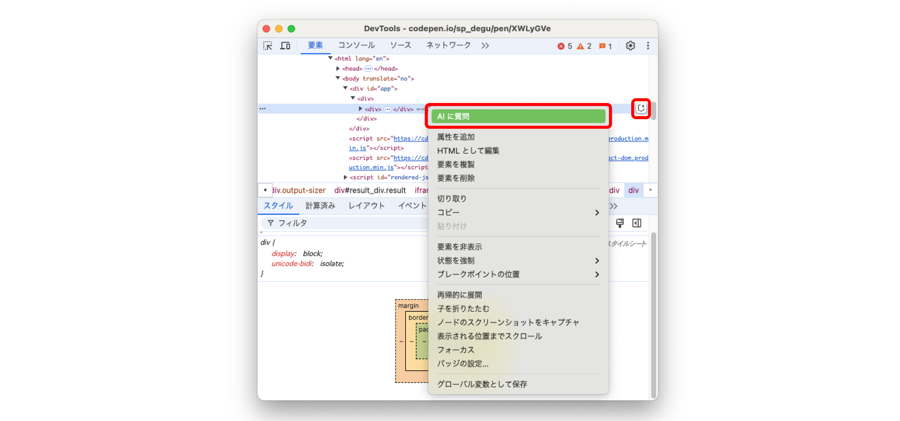Switch to the 計算済み styles tab
900x421 pixels.
pos(320,206)
